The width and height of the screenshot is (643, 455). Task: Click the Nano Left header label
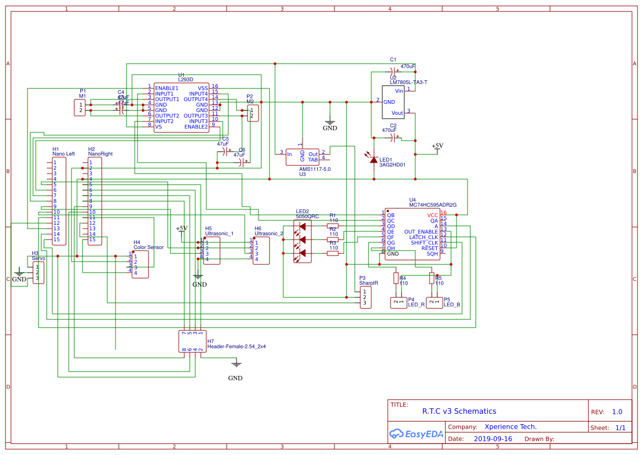click(64, 154)
